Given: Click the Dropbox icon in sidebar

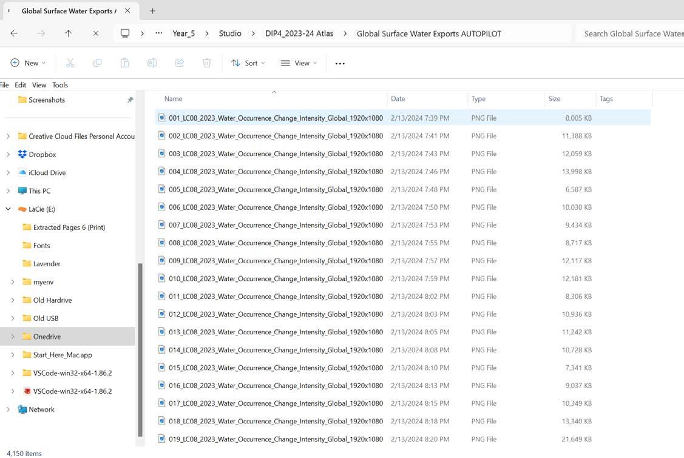Looking at the screenshot, I should coord(22,154).
